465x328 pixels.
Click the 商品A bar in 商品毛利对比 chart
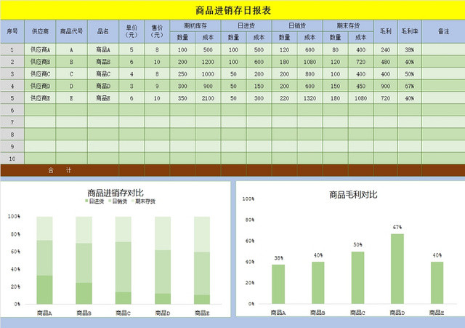pos(278,284)
